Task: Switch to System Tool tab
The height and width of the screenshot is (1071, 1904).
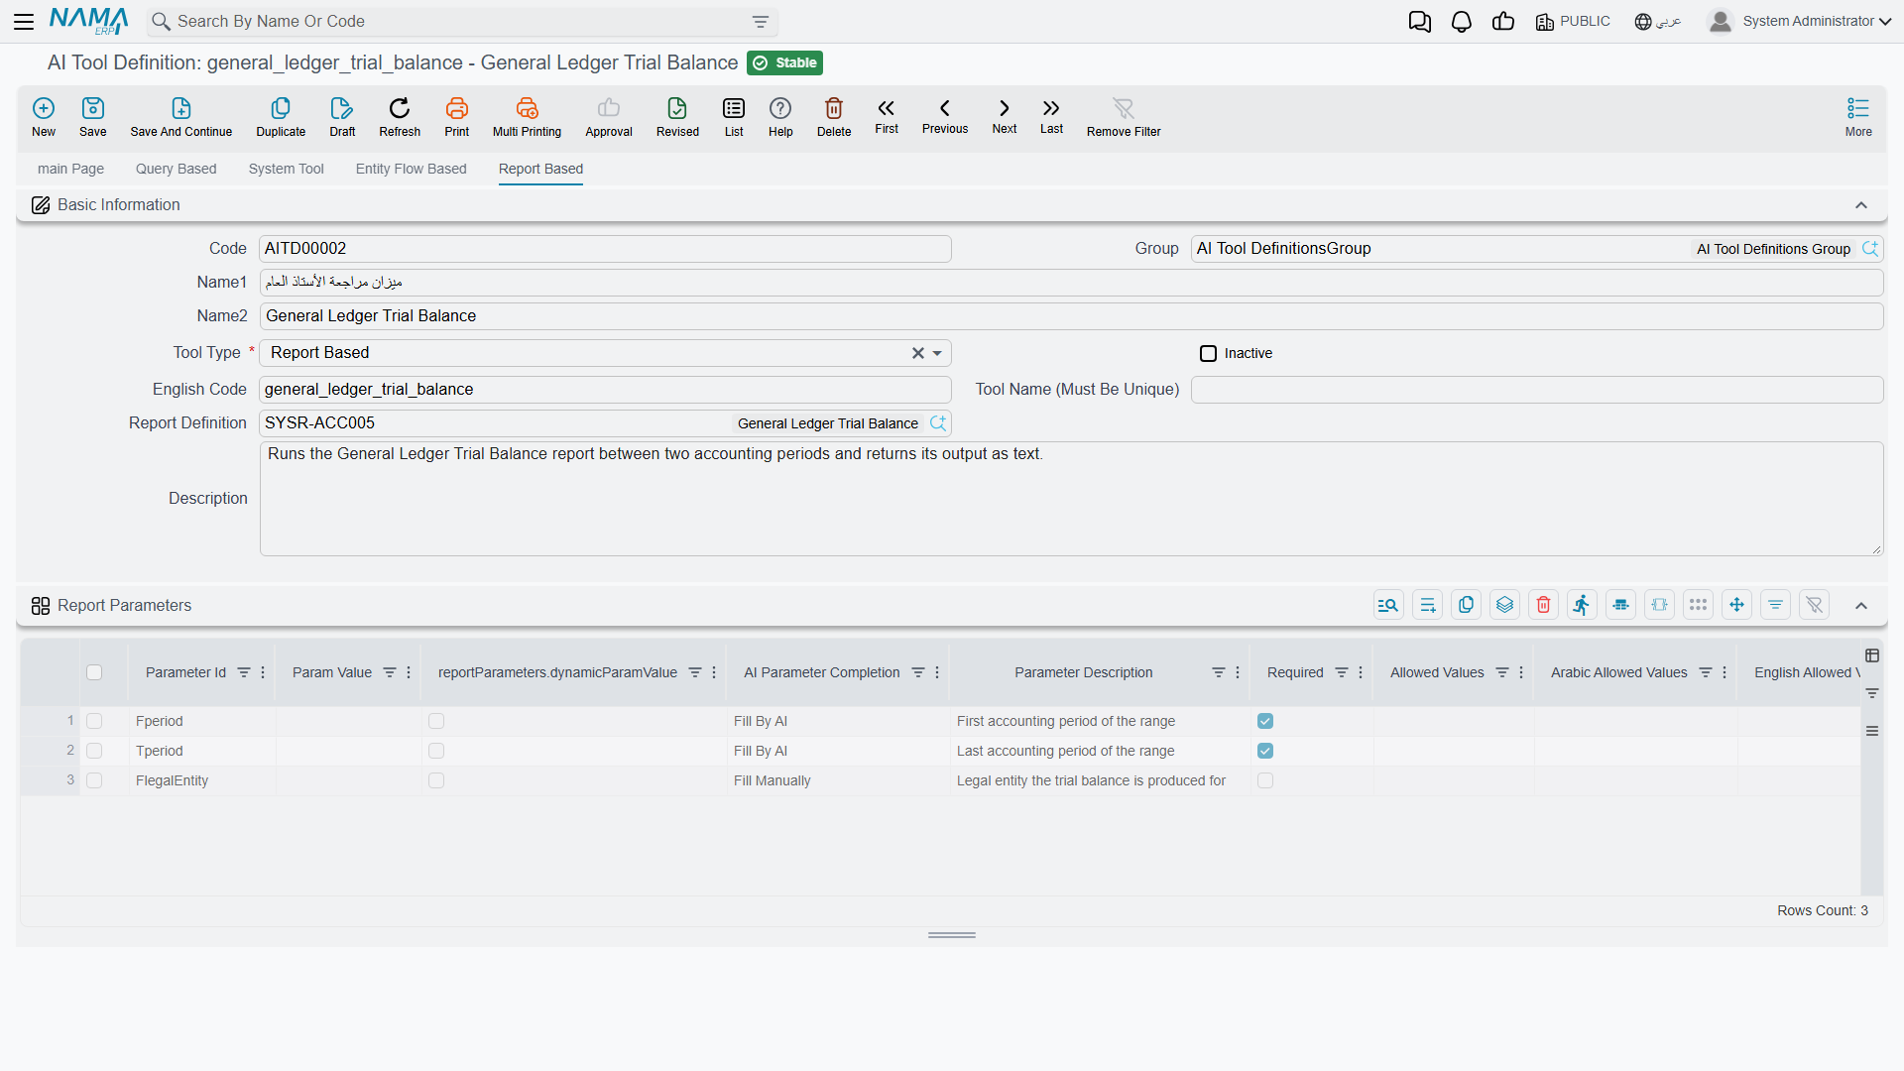Action: pos(286,169)
